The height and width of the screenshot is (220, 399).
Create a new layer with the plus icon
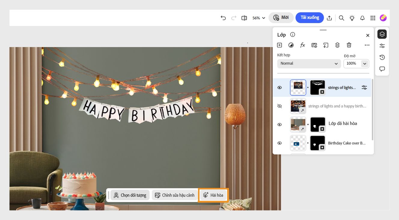[x=279, y=45]
